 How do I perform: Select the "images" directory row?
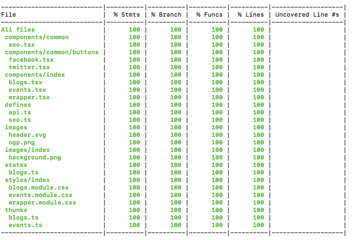(16, 127)
